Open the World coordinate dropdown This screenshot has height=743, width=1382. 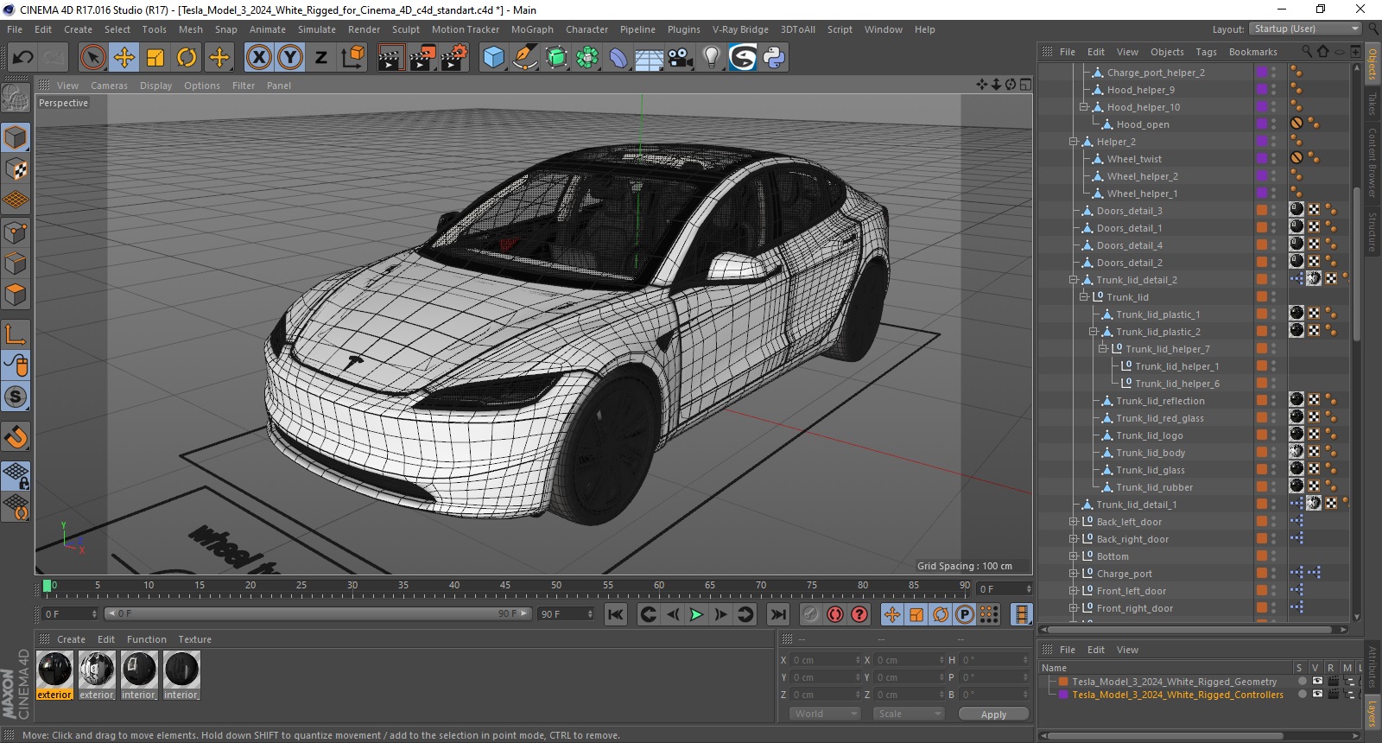pos(825,714)
